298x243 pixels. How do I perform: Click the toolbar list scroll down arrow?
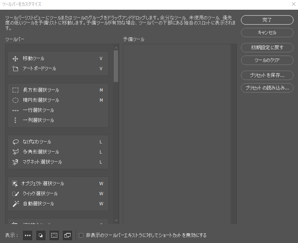(x=116, y=220)
